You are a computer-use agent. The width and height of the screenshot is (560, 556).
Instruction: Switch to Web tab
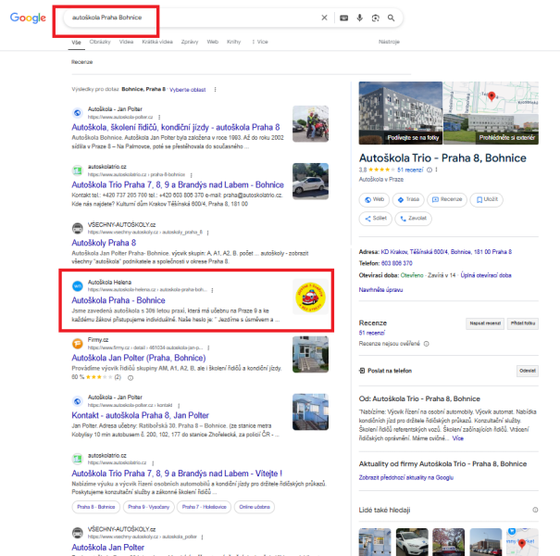click(213, 42)
